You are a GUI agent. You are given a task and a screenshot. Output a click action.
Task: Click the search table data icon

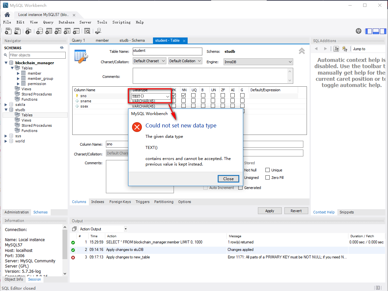(87, 31)
